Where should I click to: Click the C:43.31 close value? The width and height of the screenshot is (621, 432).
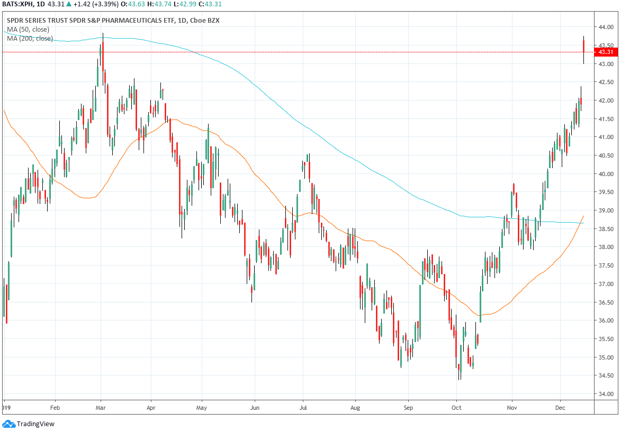210,4
